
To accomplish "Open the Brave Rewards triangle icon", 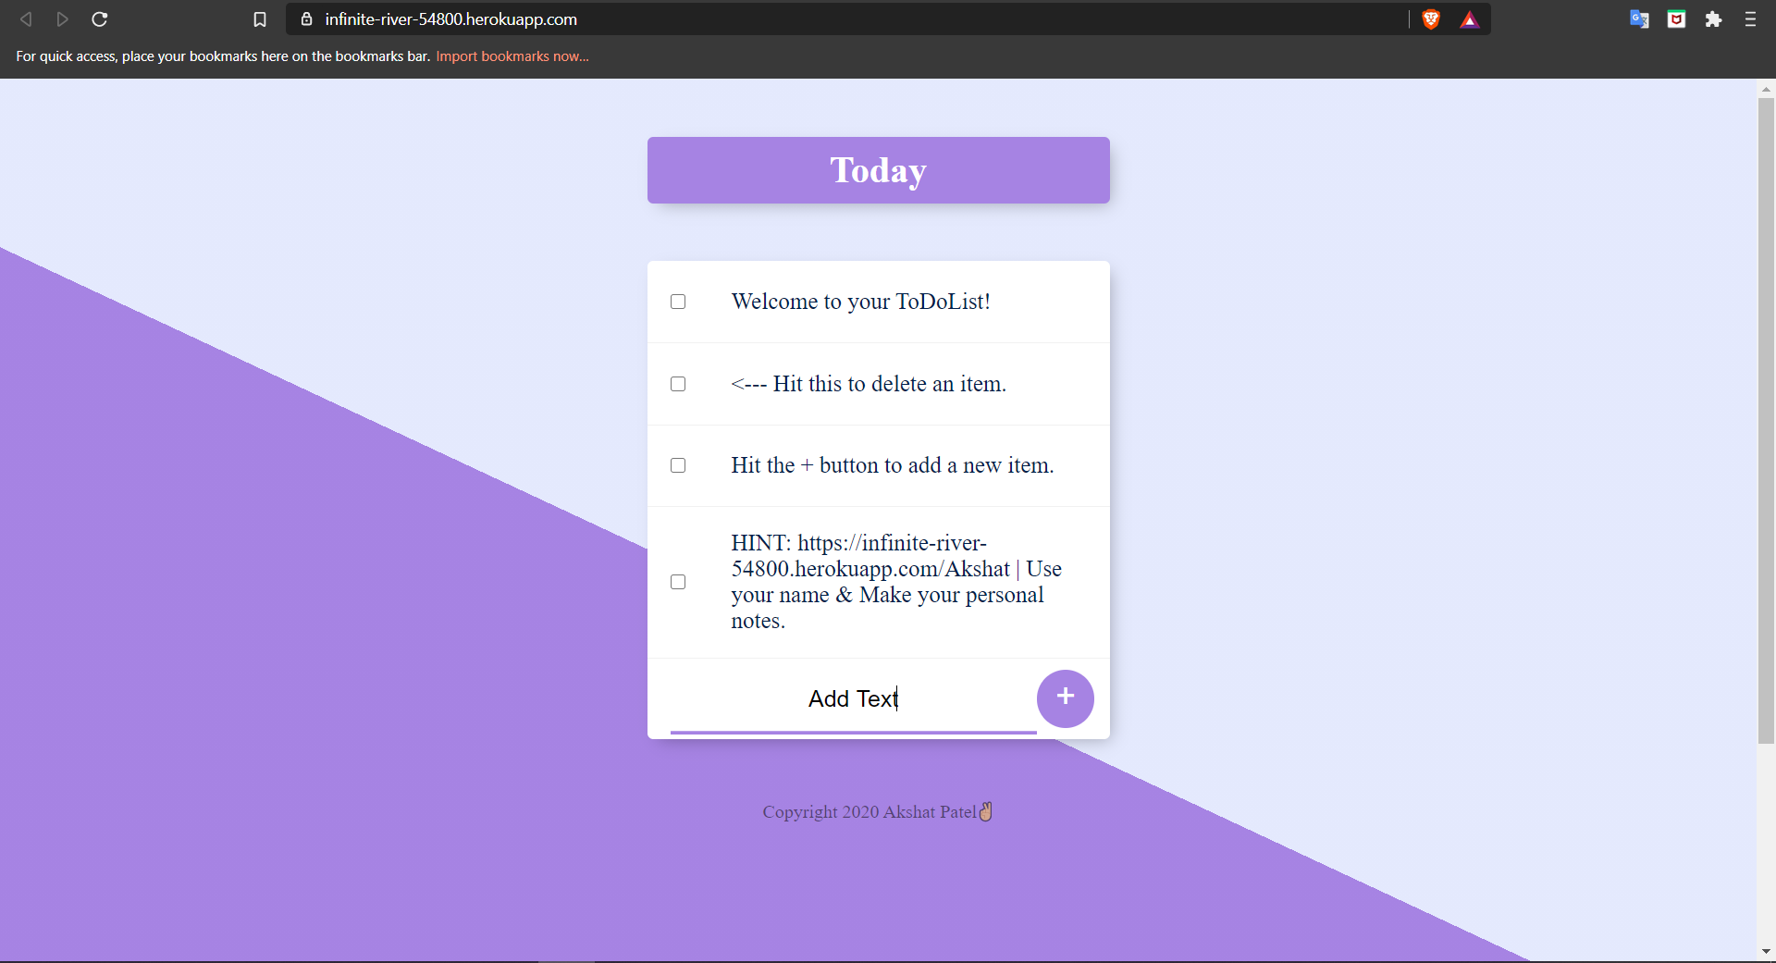I will tap(1470, 19).
